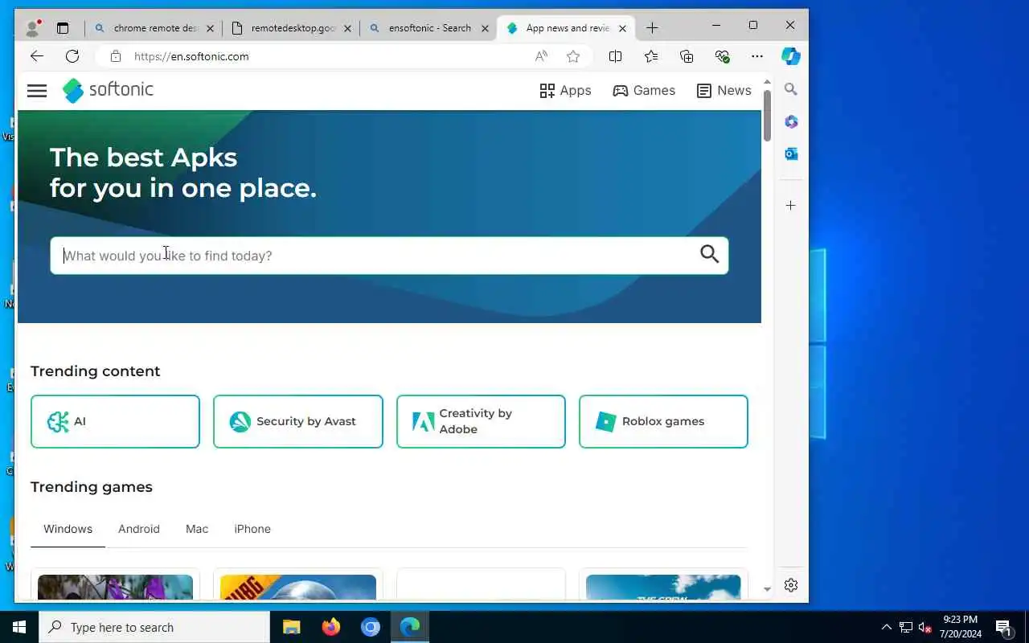The height and width of the screenshot is (643, 1029).
Task: Open Browser essentials heart icon
Action: coord(722,56)
